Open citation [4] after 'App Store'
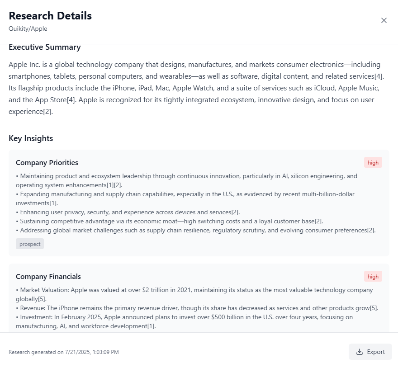The image size is (398, 368). click(71, 100)
